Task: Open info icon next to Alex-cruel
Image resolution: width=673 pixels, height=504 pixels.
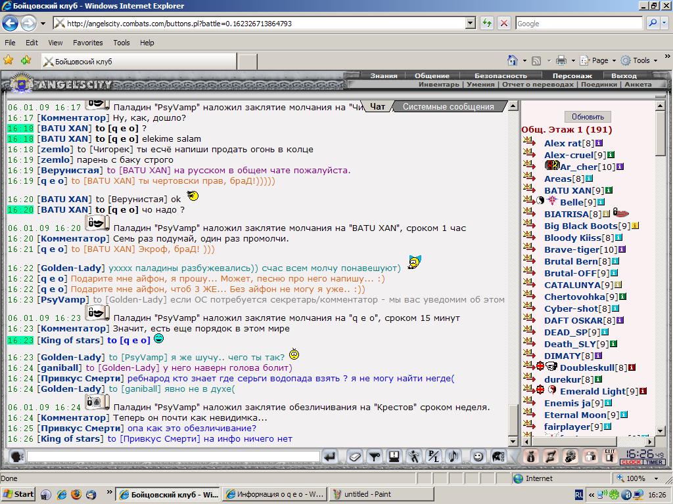Action: (x=611, y=155)
